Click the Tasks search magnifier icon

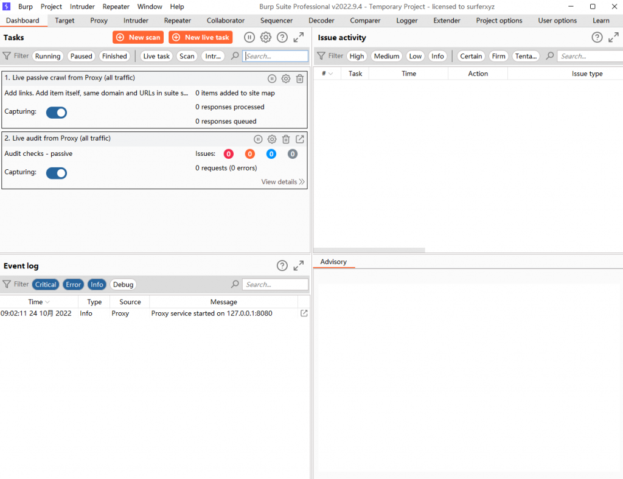[235, 56]
